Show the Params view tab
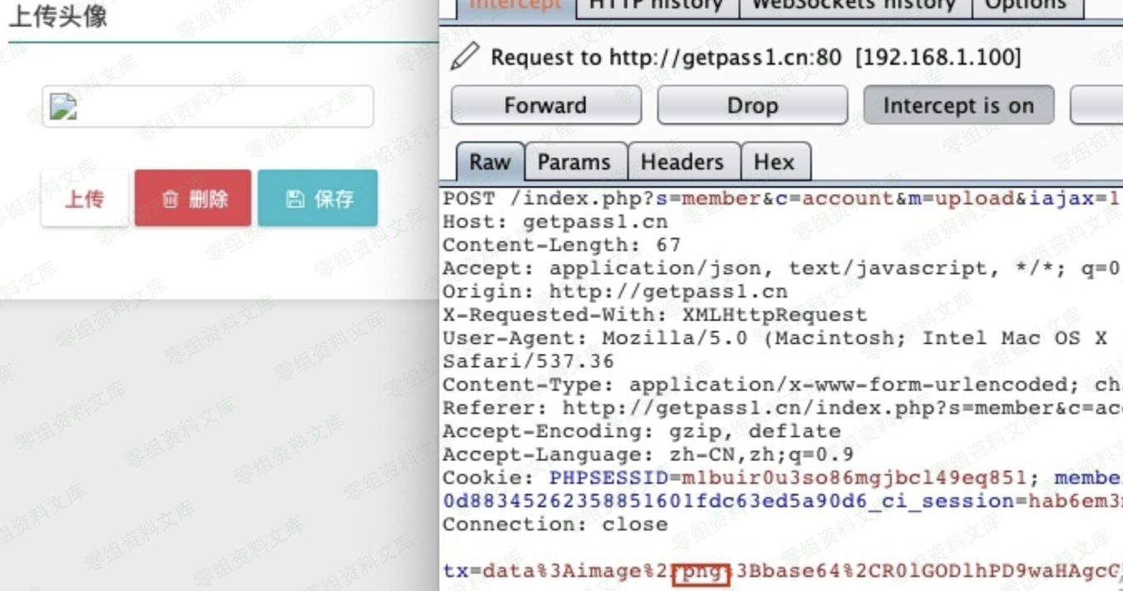 [574, 162]
